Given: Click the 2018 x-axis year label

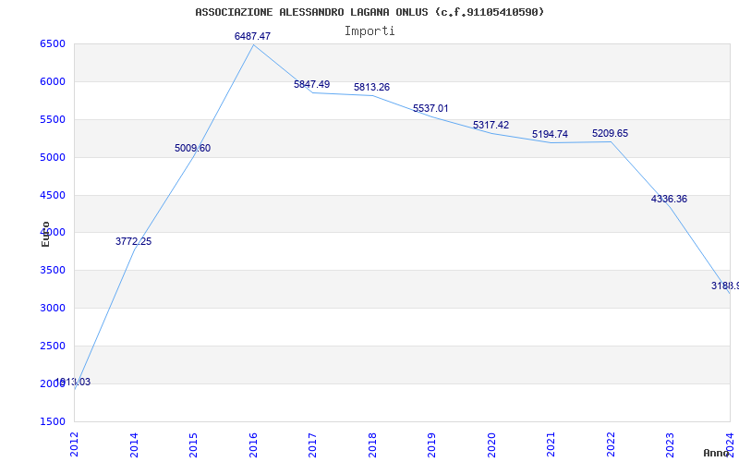Looking at the screenshot, I should [x=372, y=444].
